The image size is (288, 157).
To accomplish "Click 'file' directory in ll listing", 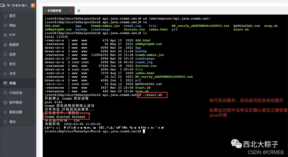I will pyautogui.click(x=139, y=69).
